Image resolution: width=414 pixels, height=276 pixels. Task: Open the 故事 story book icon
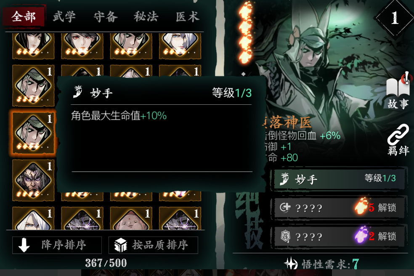pyautogui.click(x=398, y=85)
